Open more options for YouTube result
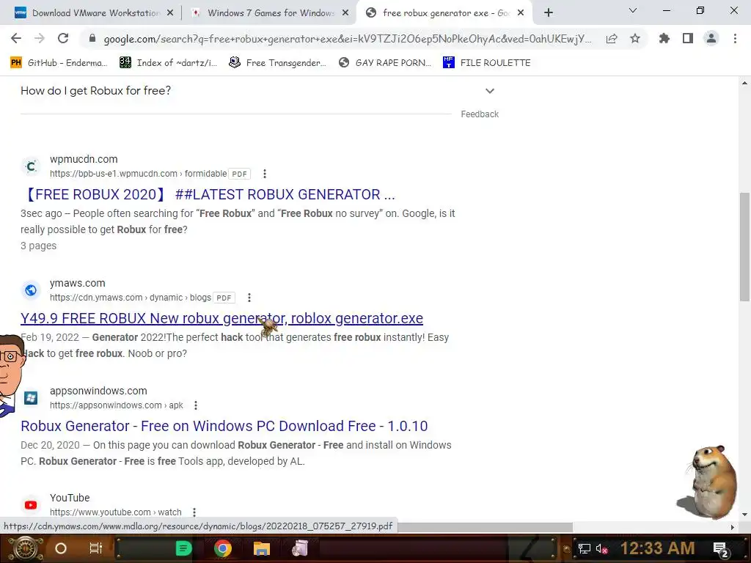This screenshot has width=751, height=563. coord(194,512)
